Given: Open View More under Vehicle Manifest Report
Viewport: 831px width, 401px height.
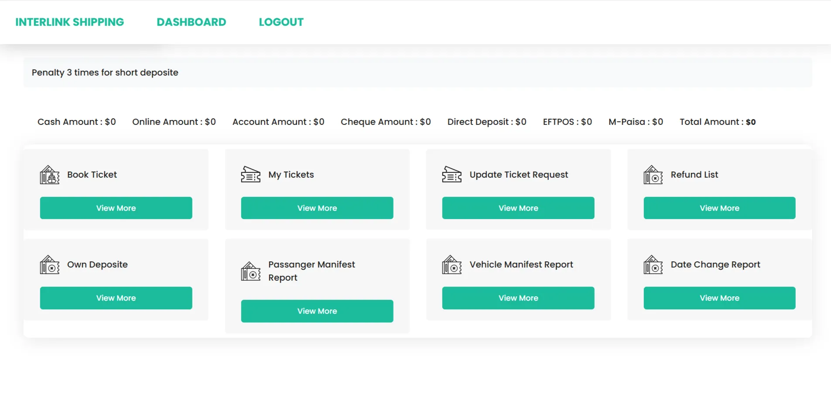Looking at the screenshot, I should pos(518,298).
